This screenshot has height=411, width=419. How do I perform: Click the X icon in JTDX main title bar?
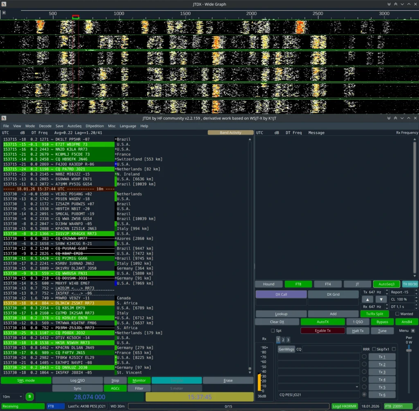(x=4, y=118)
